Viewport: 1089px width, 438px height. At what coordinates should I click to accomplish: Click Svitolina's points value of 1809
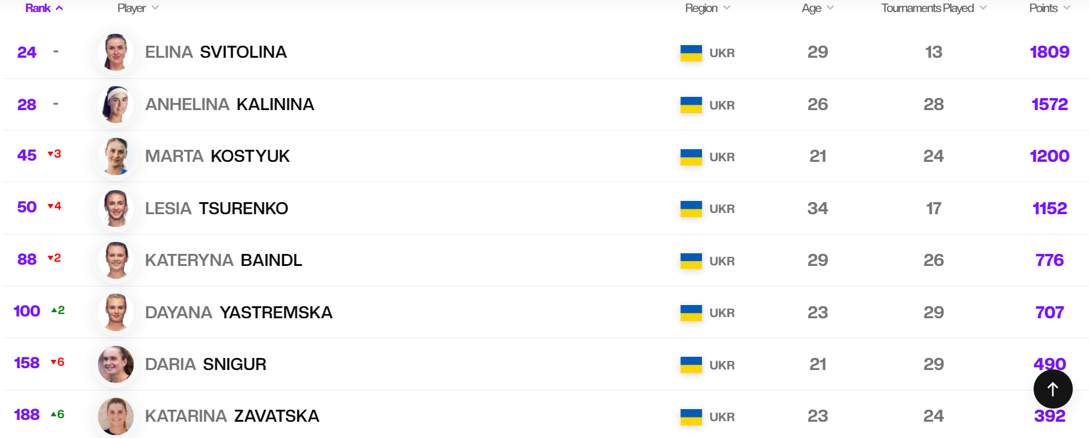(1049, 52)
